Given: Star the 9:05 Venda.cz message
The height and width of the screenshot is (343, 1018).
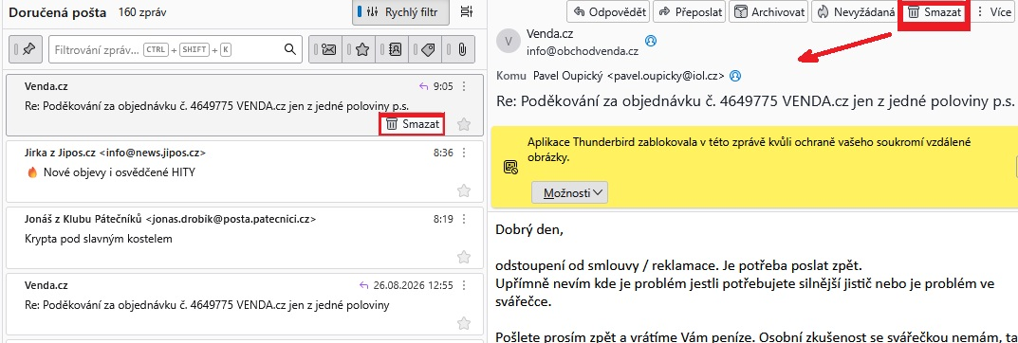Looking at the screenshot, I should click(x=464, y=124).
